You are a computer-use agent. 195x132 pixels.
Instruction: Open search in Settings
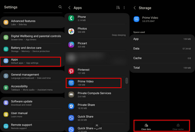[60, 7]
